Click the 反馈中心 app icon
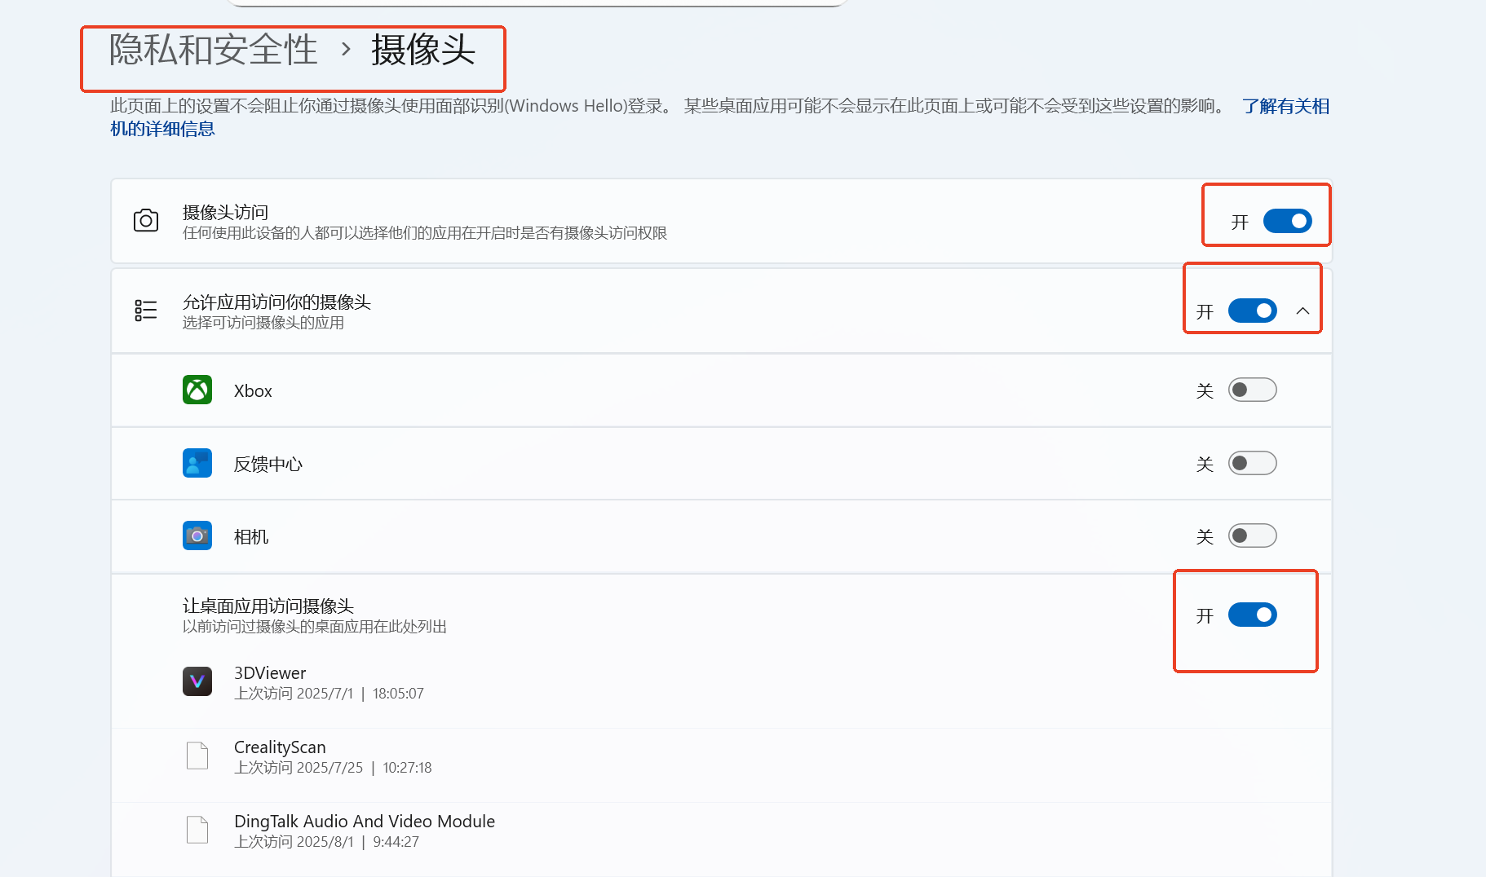This screenshot has height=877, width=1486. (197, 463)
